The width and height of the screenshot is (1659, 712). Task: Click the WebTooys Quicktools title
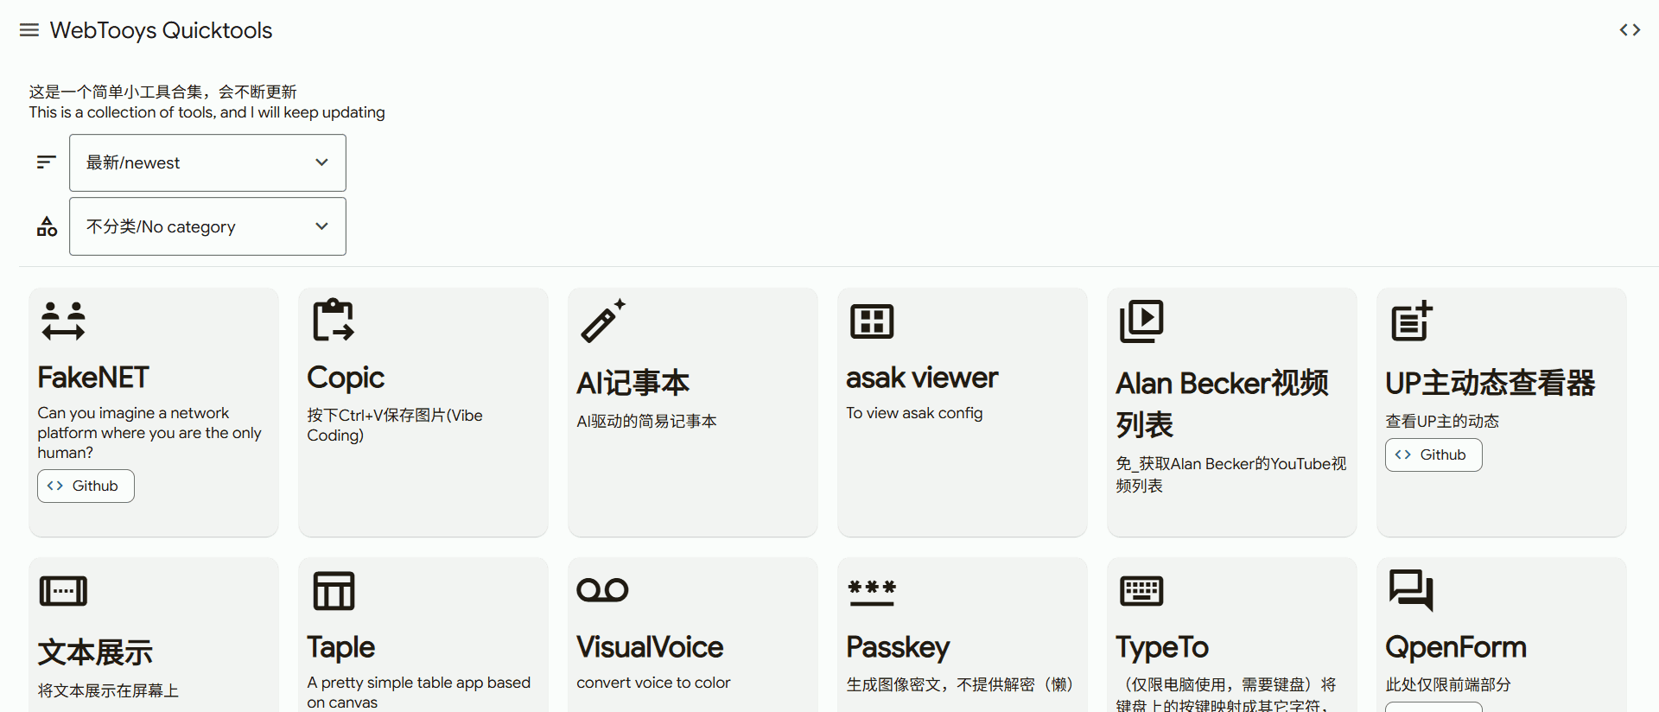tap(161, 30)
